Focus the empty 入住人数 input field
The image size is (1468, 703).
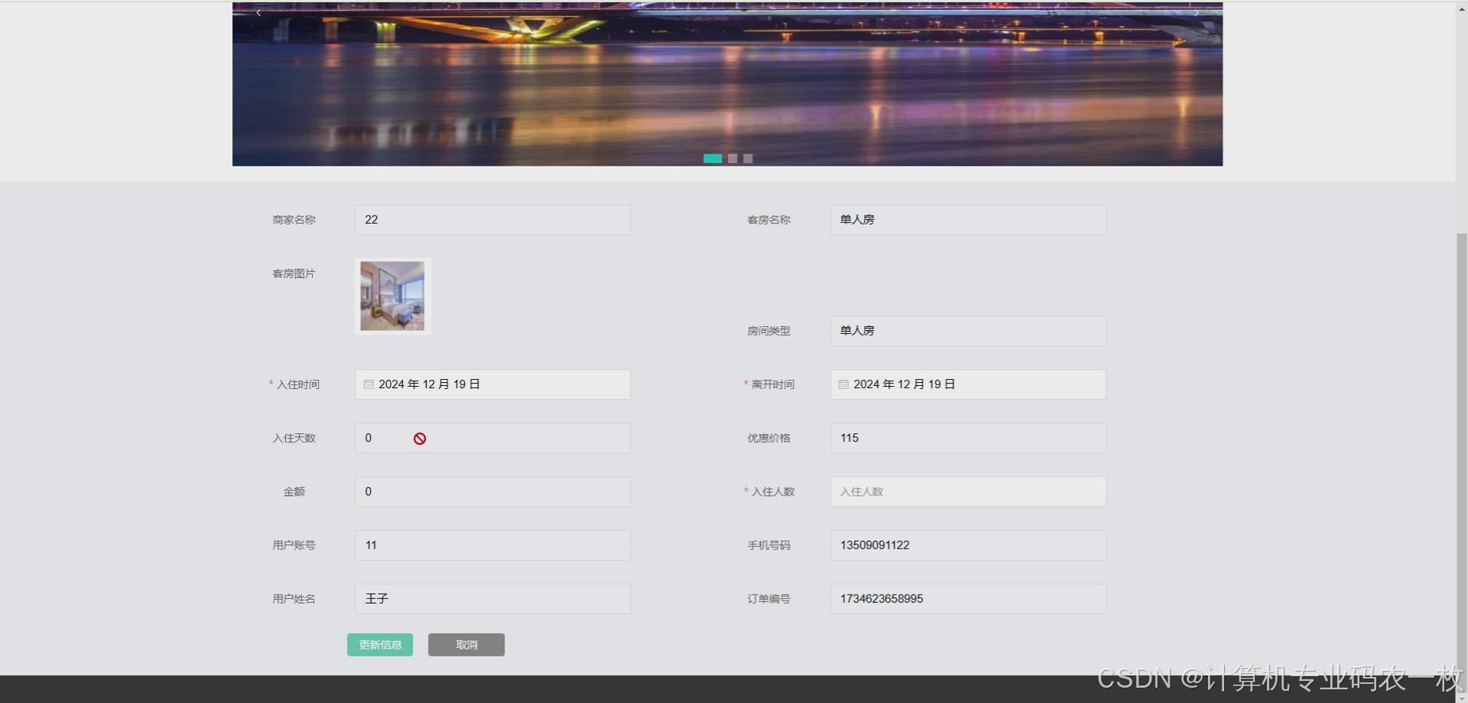pyautogui.click(x=968, y=491)
